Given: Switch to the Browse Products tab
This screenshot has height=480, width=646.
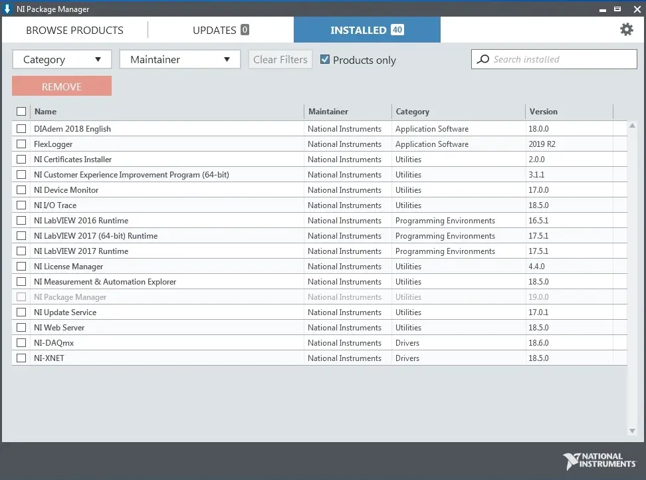Looking at the screenshot, I should [74, 30].
